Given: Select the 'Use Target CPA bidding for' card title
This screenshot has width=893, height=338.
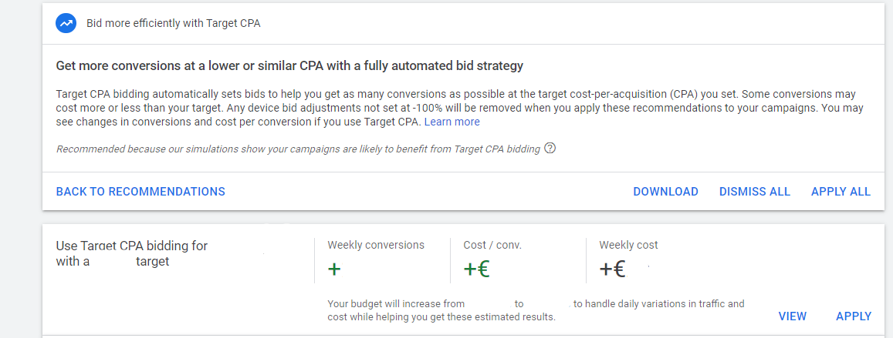Looking at the screenshot, I should pyautogui.click(x=132, y=246).
